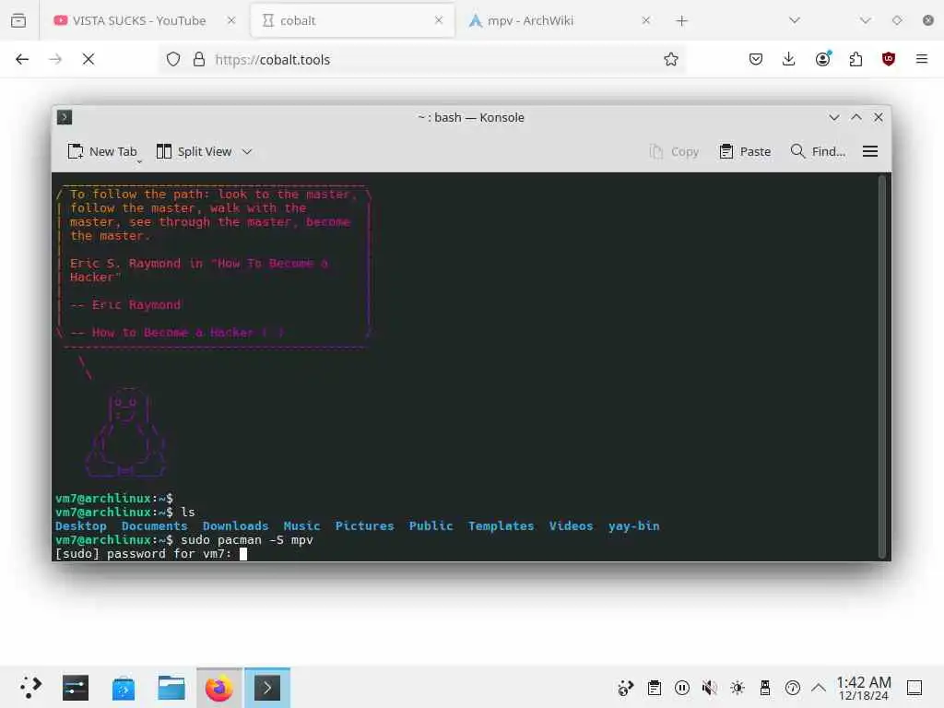Open Find in Konsole
The image size is (944, 708).
pos(818,152)
